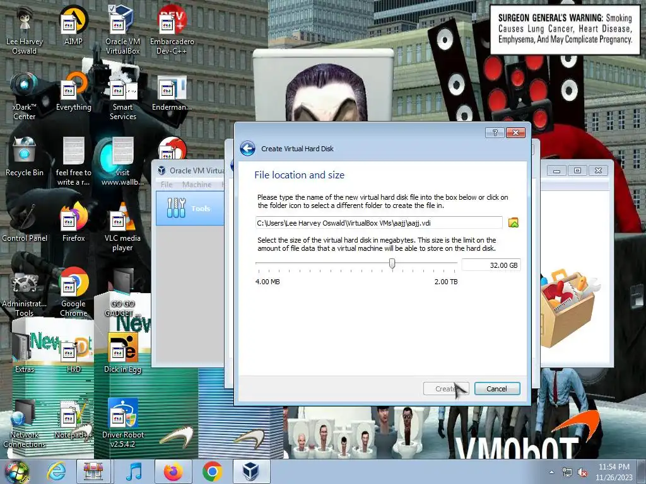Open Smart Services desktop shortcut
Viewport: 646px width, 484px height.
pyautogui.click(x=123, y=96)
